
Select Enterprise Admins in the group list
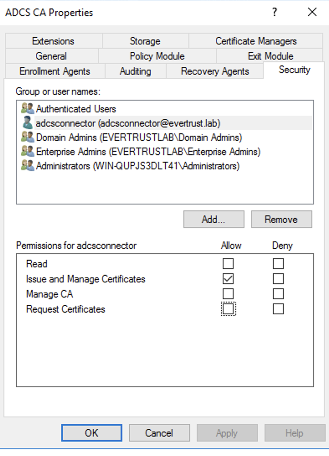148,151
